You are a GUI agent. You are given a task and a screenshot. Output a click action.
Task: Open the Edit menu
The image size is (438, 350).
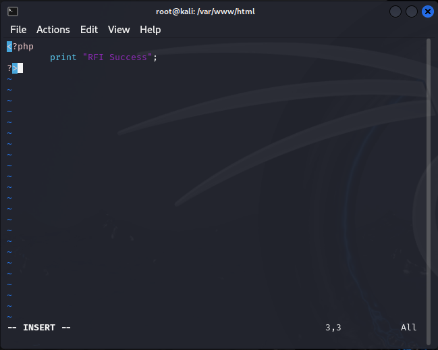click(x=89, y=30)
